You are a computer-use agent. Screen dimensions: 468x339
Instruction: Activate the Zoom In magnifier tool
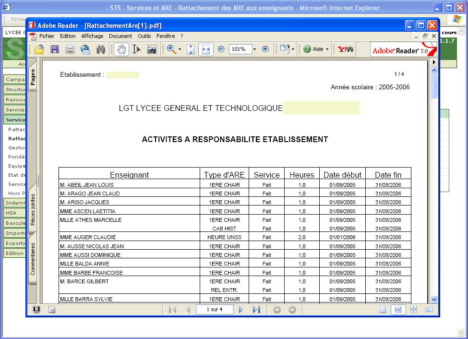coord(172,49)
